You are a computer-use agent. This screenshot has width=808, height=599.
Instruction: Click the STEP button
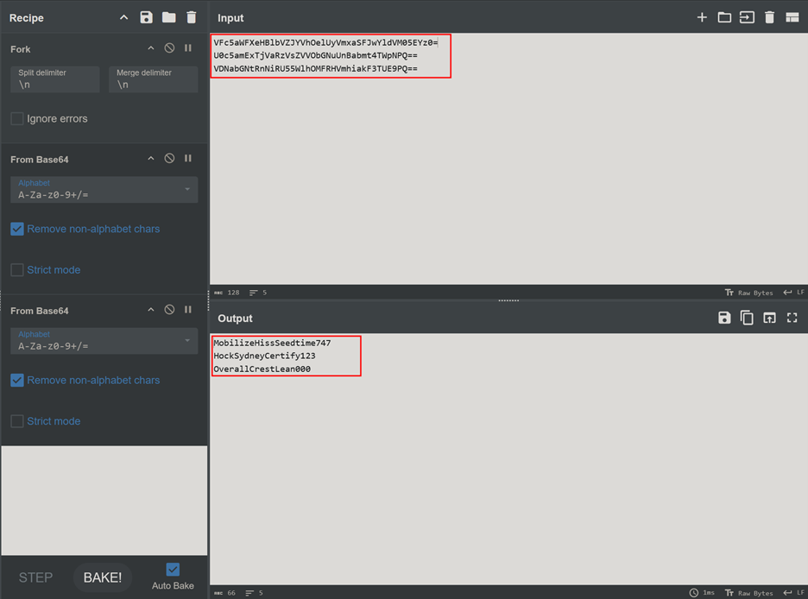35,577
